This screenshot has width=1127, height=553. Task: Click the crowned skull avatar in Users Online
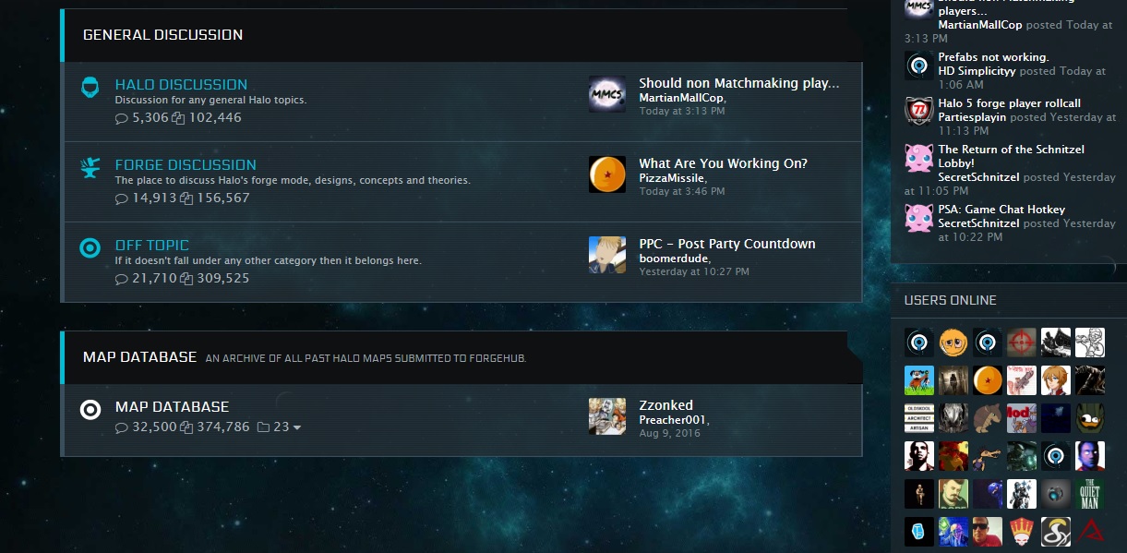[x=1022, y=531]
